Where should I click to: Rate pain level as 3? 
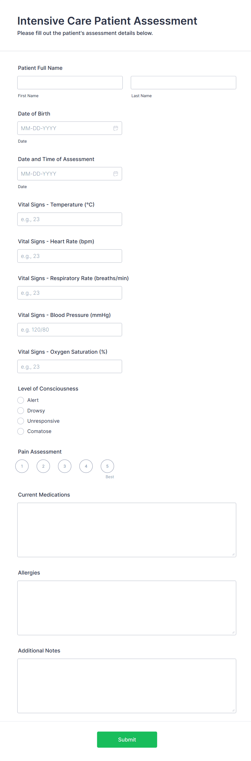click(x=65, y=466)
